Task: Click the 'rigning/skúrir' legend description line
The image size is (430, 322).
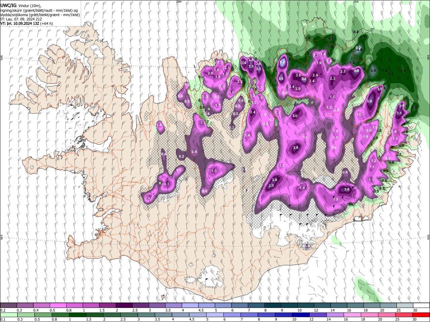Action: click(39, 10)
